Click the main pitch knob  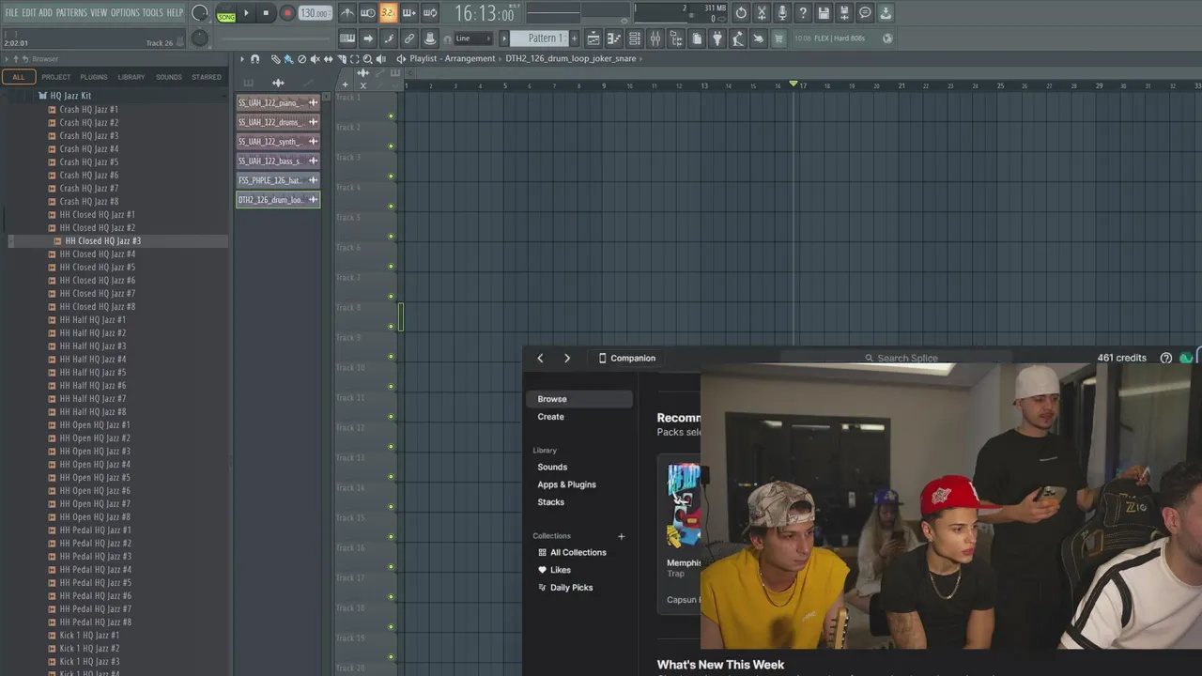coord(200,38)
